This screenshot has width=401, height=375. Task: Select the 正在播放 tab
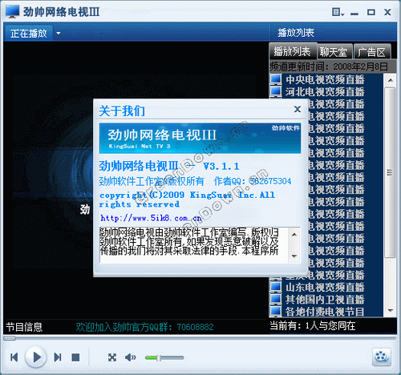point(29,34)
